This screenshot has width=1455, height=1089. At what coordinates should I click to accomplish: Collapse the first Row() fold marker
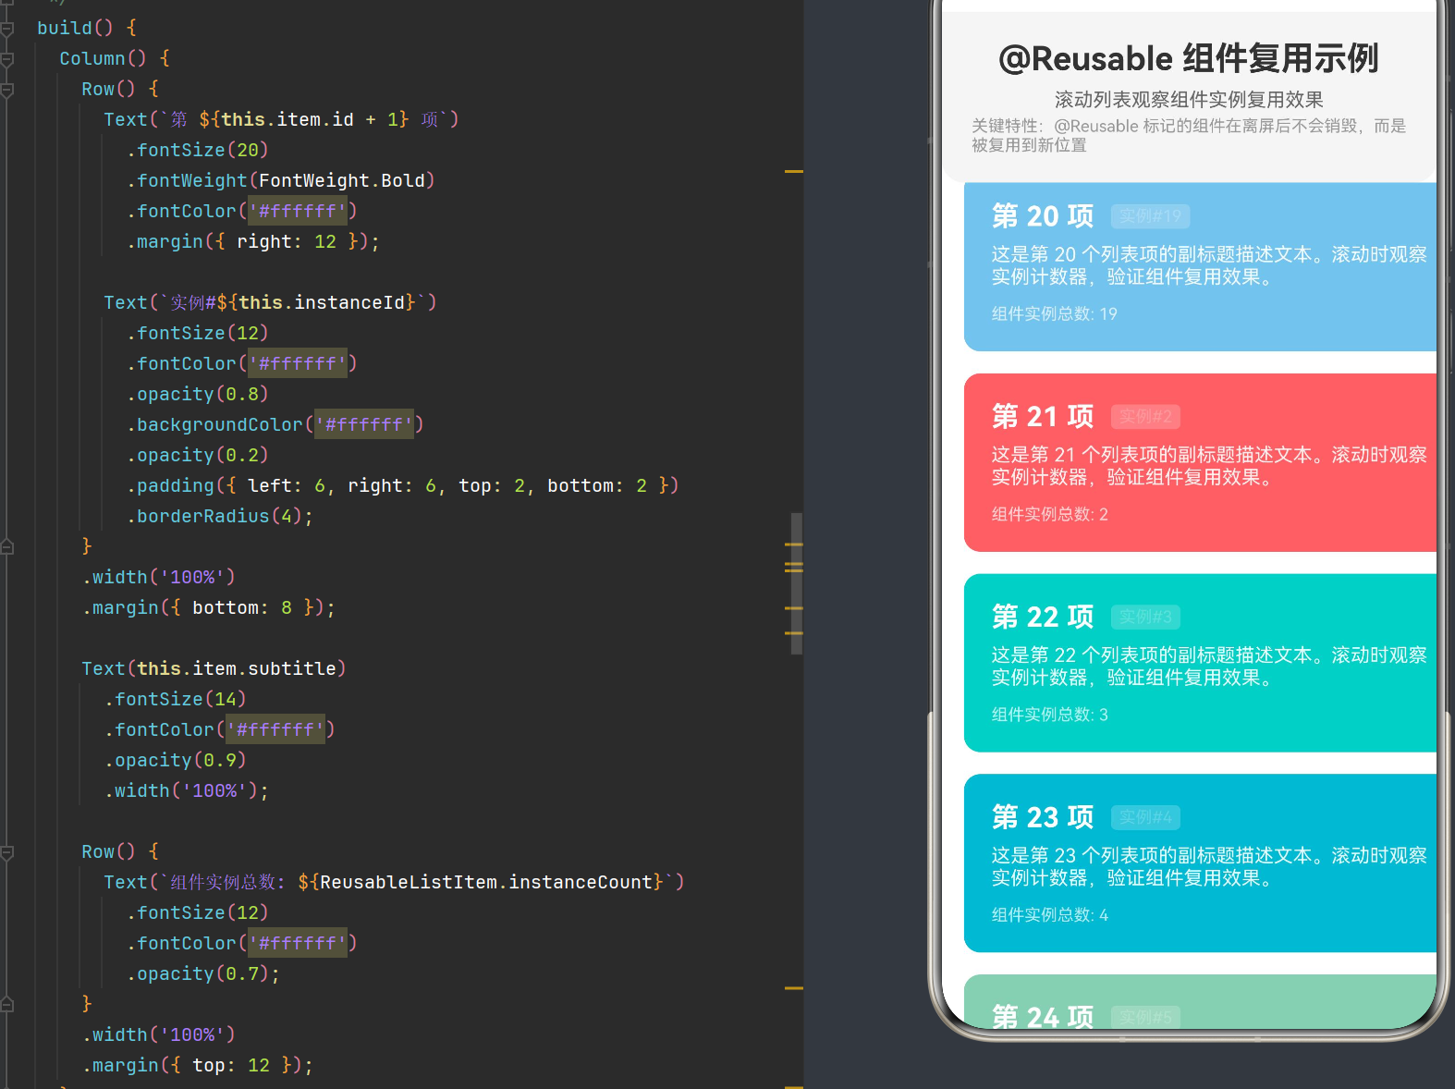6,90
